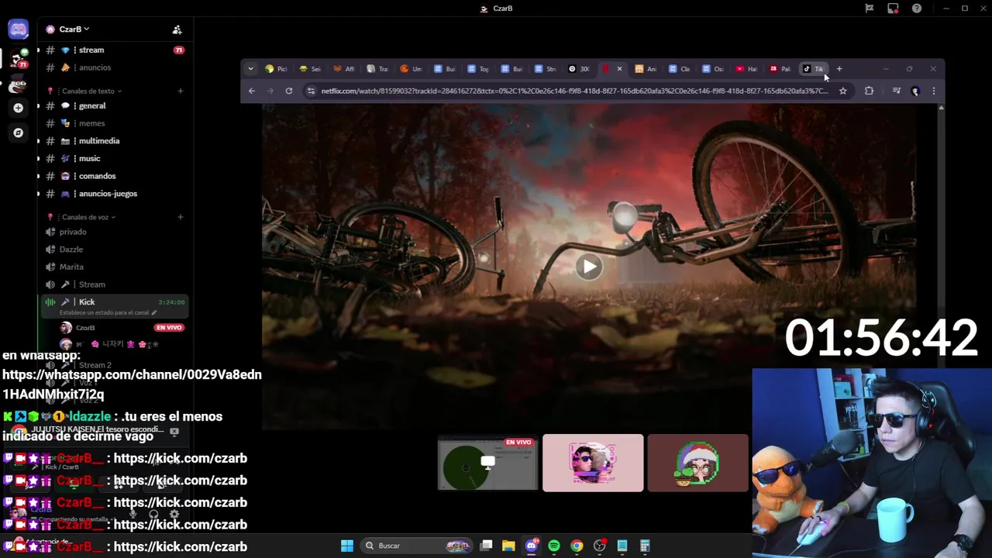The image size is (992, 558).
Task: Open the CzarB server name dropdown
Action: coord(74,29)
